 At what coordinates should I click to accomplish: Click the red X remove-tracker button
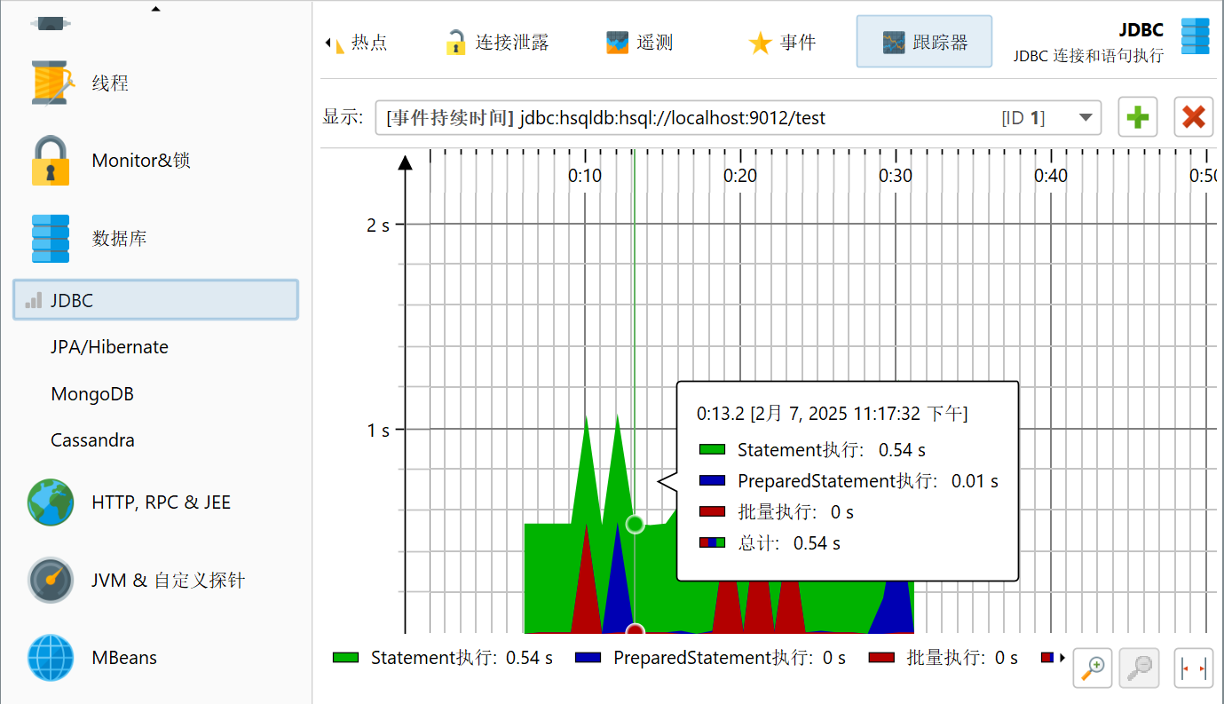click(x=1194, y=117)
